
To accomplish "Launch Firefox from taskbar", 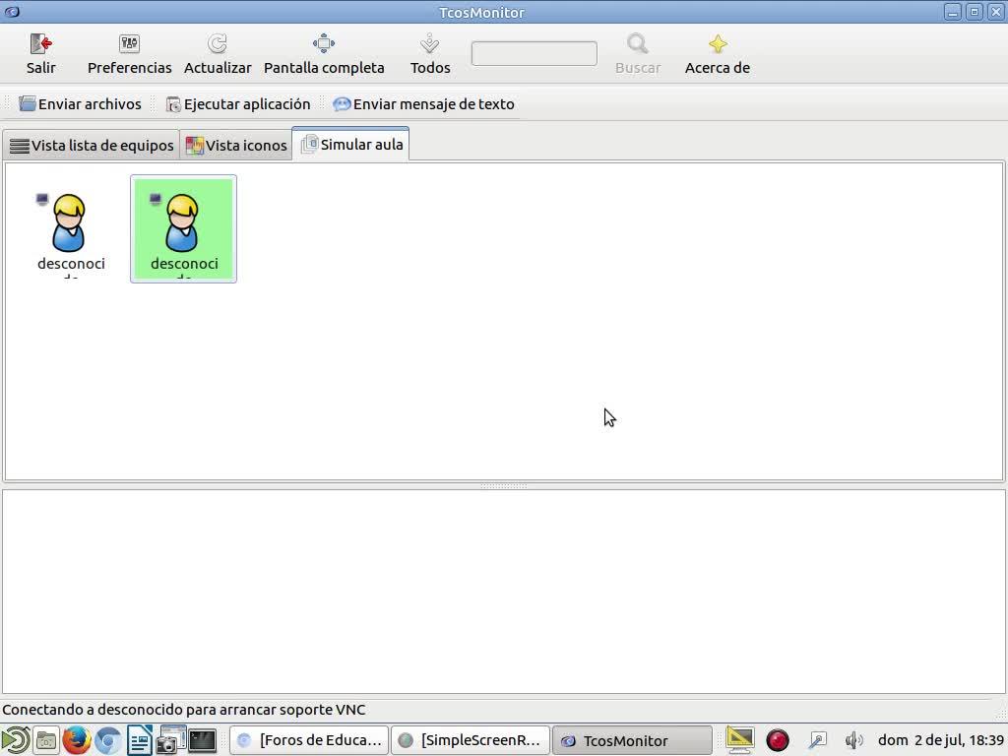I will 77,740.
